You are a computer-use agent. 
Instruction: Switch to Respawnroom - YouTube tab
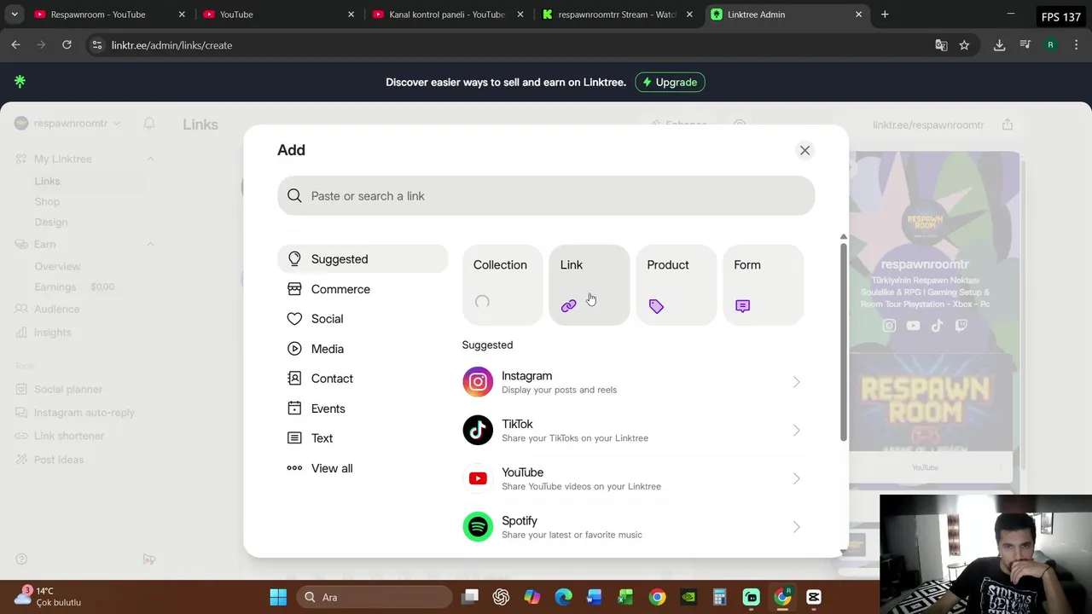[x=107, y=14]
